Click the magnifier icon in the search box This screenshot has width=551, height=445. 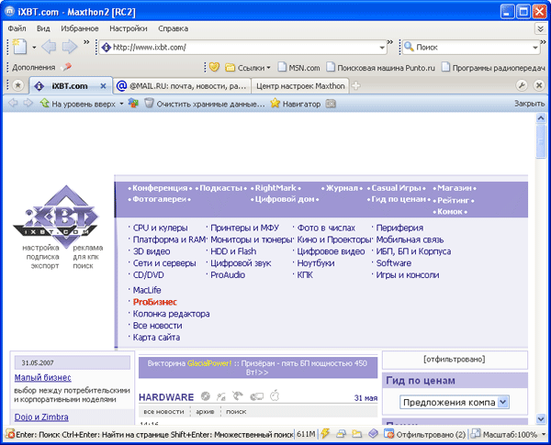click(409, 47)
